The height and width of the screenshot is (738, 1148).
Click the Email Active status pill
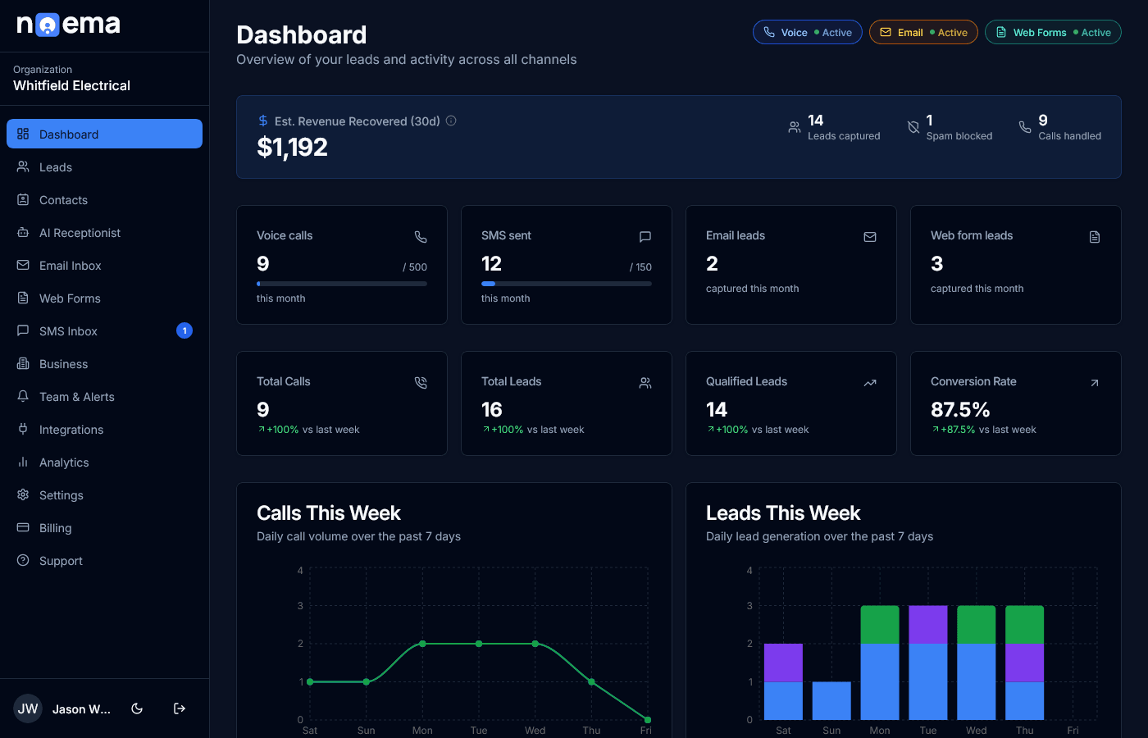tap(923, 32)
